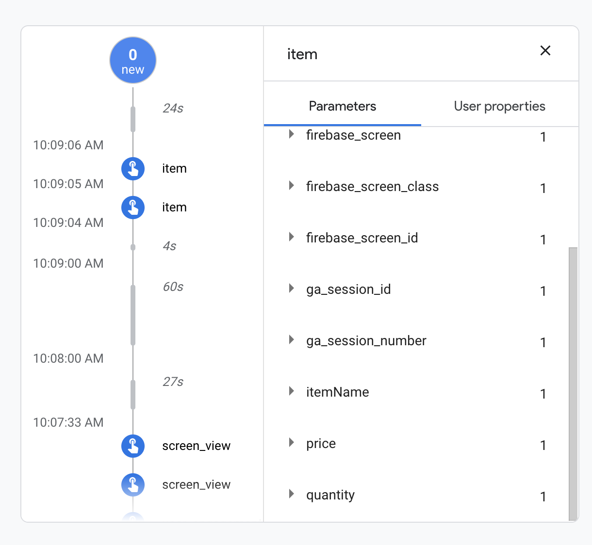This screenshot has width=592, height=545.
Task: Unfold the quantity parameter row
Action: point(292,494)
